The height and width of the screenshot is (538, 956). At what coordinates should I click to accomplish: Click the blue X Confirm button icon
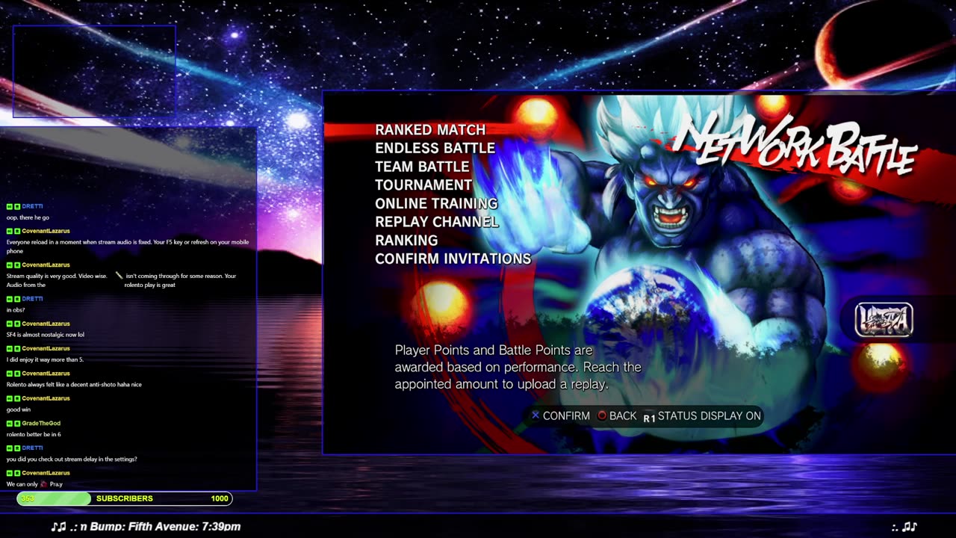[535, 415]
